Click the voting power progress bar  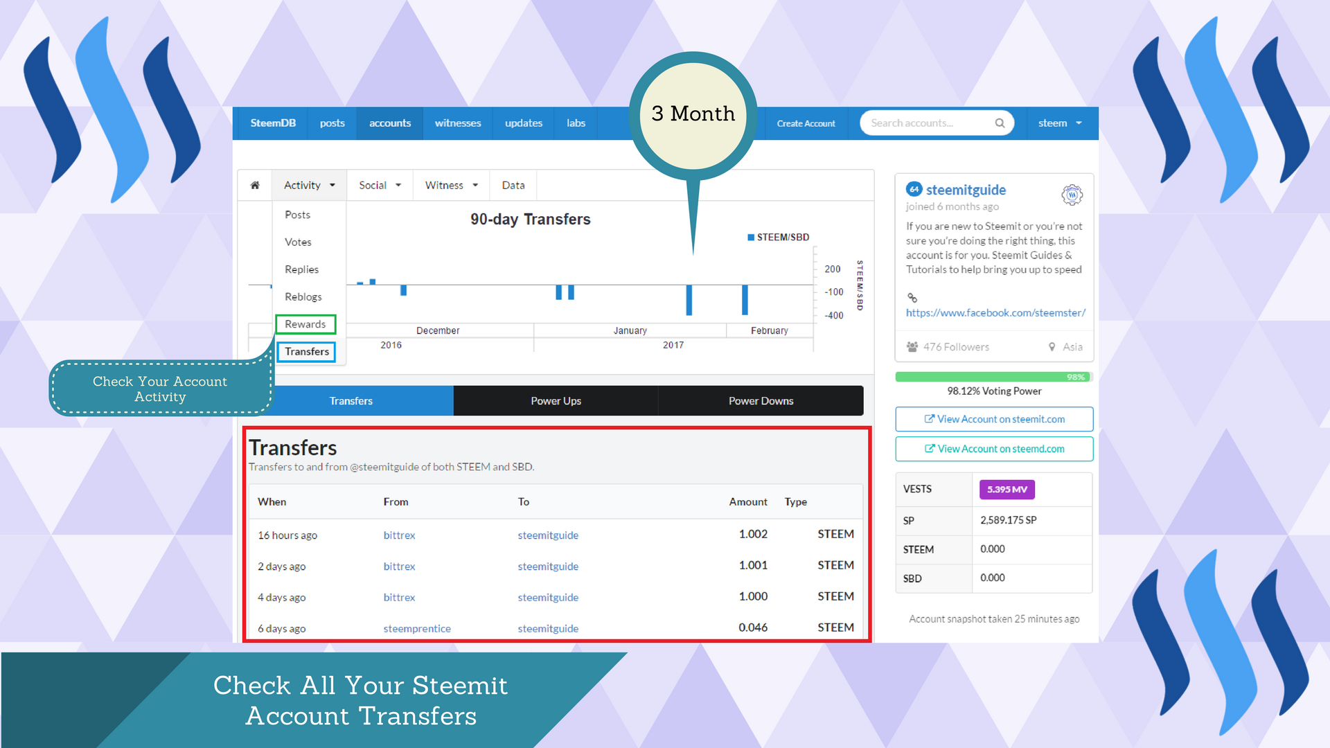[x=994, y=377]
